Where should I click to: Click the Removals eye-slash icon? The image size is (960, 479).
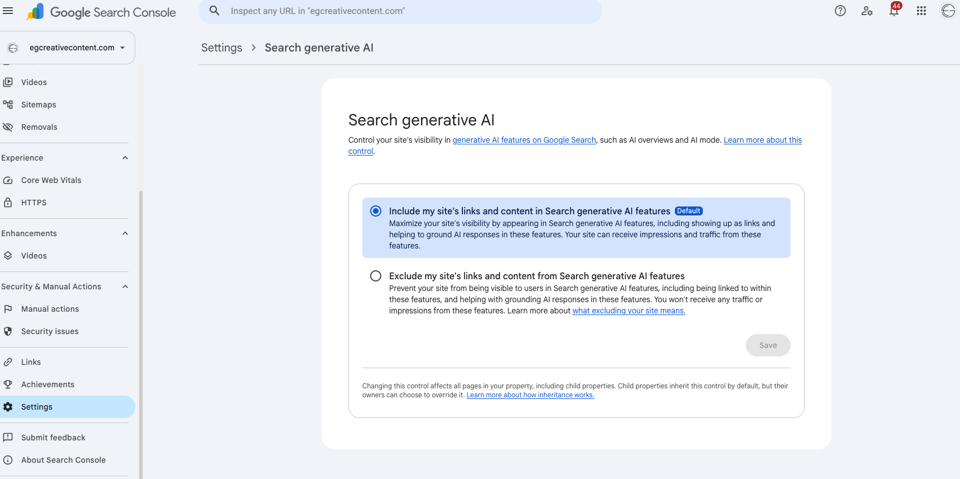pyautogui.click(x=8, y=127)
